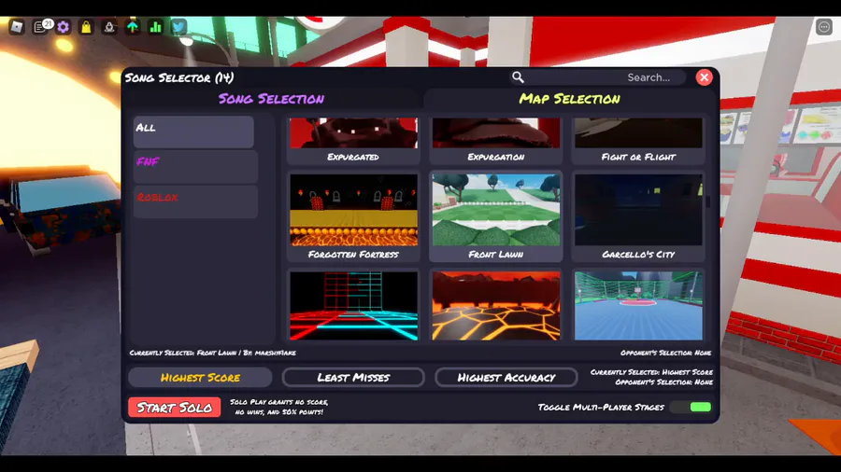Select the lava hexagon floor map

[496, 306]
